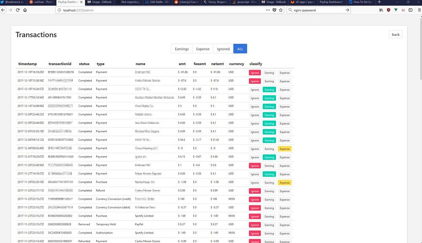The image size is (422, 243).
Task: Click the 'classify' column header
Action: (x=256, y=64)
